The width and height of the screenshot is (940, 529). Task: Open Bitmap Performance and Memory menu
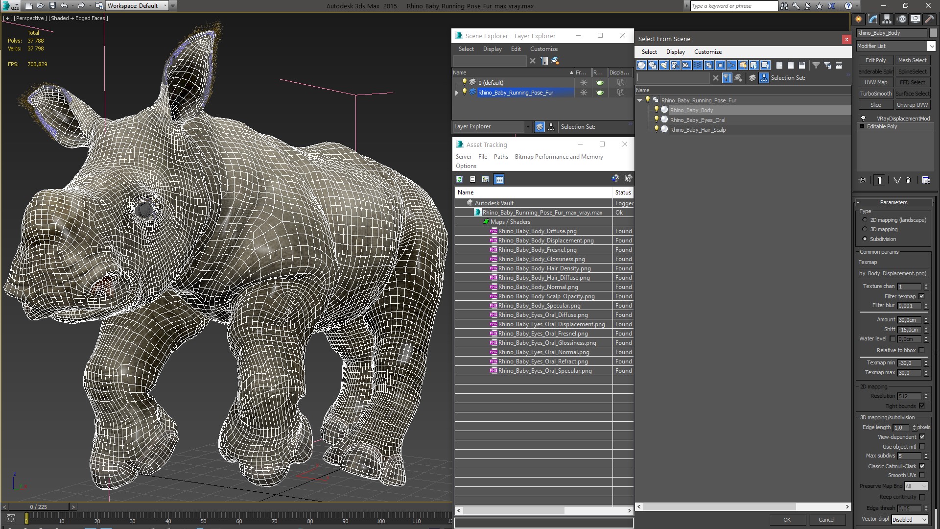pos(559,157)
